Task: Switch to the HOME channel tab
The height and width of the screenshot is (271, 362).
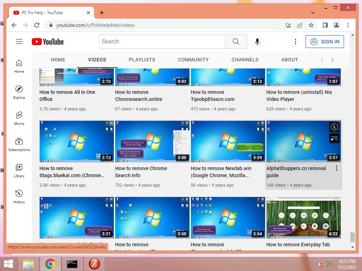Action: click(58, 60)
